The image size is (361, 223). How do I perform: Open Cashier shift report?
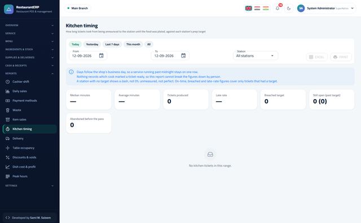[29, 82]
